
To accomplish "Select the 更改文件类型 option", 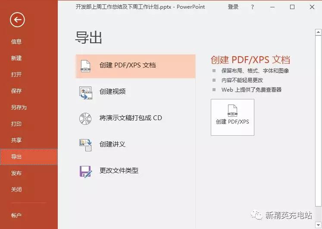I will pos(135,171).
